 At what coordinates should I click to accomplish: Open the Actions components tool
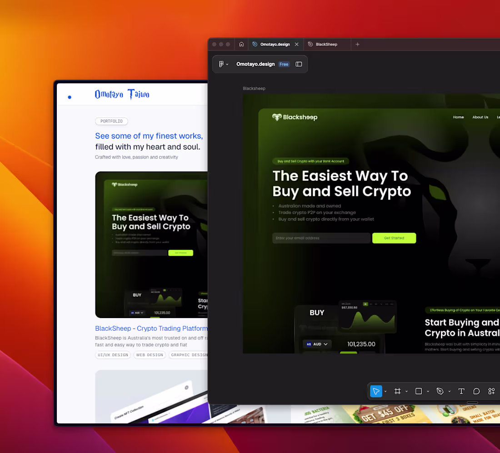(x=491, y=391)
